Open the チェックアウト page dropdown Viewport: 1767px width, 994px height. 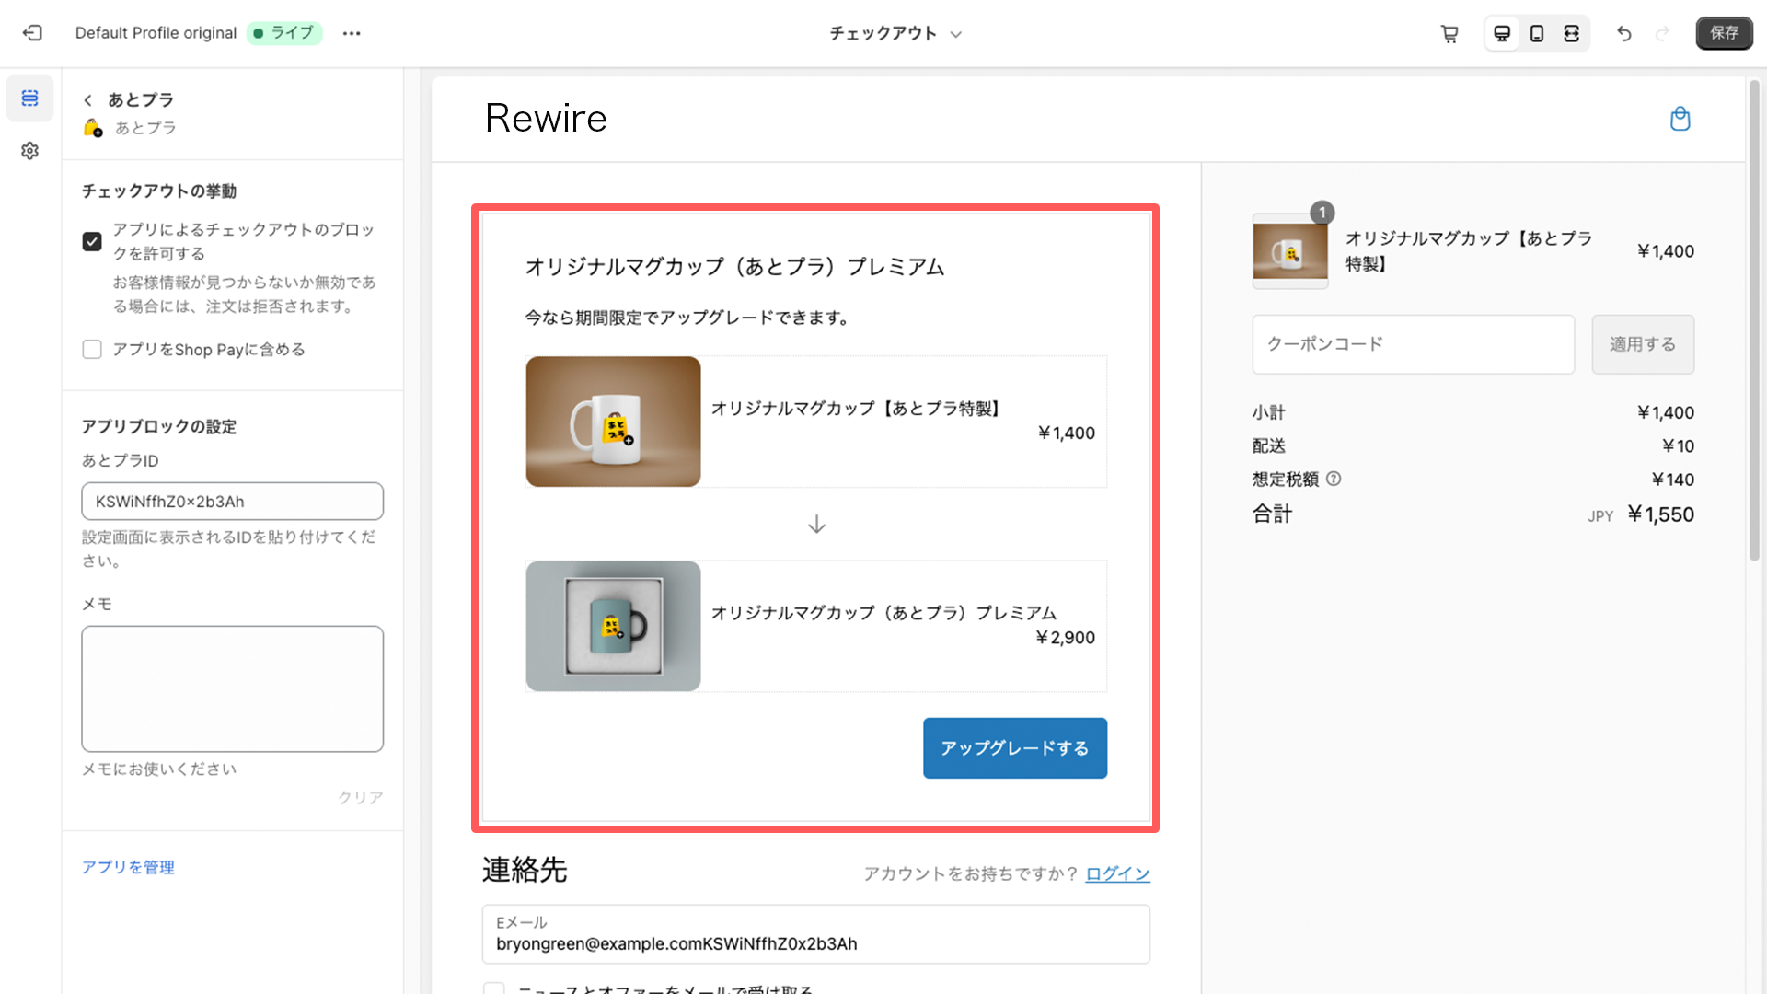[x=895, y=34]
